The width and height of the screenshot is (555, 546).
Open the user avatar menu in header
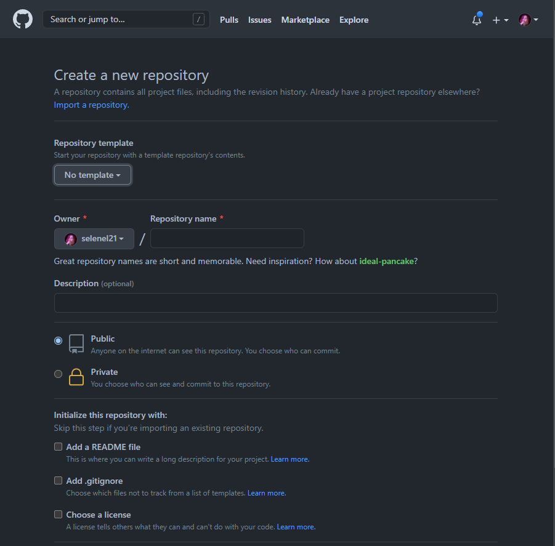click(x=528, y=20)
